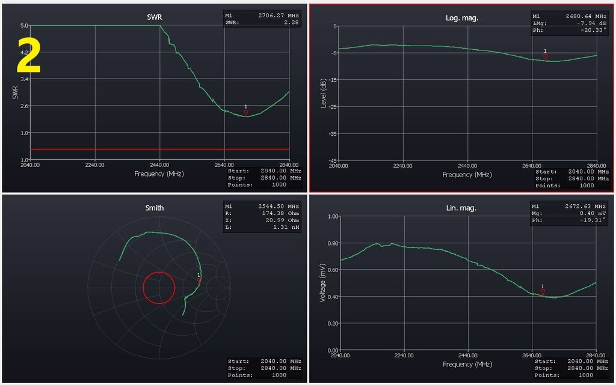Select the Log. mag. chart title
The height and width of the screenshot is (385, 616).
pyautogui.click(x=462, y=18)
